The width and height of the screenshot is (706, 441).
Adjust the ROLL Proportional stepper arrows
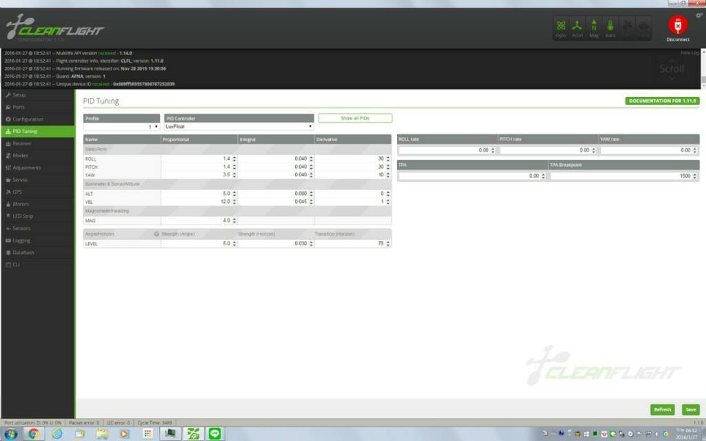click(234, 159)
